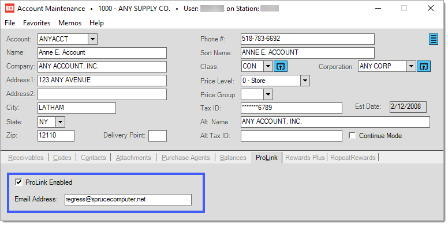Click the Name field with Anne E. Account
This screenshot has height=225, width=448.
tap(102, 53)
